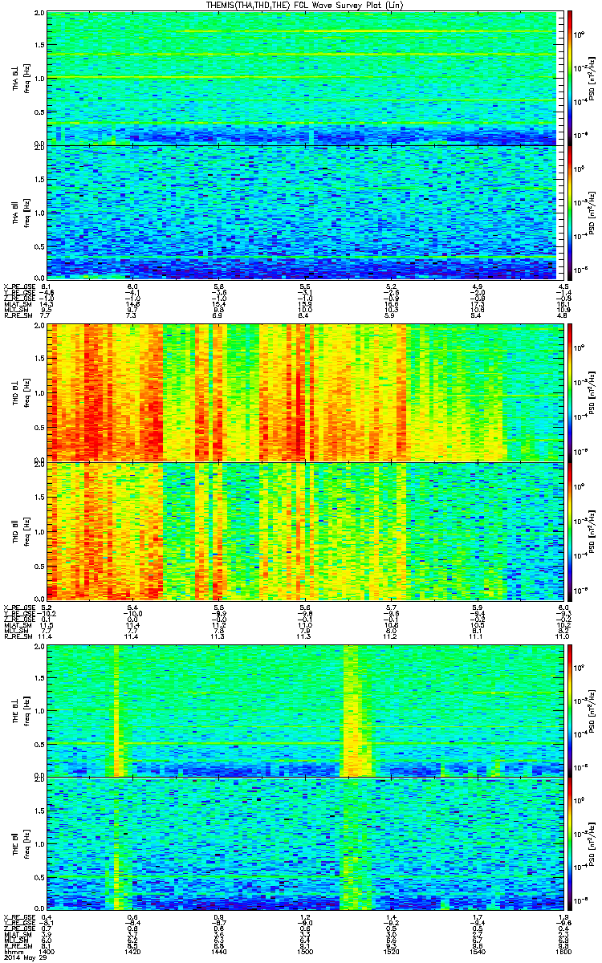The height and width of the screenshot is (963, 602).
Task: Click the THEMIS FGL Wave Survey Plot title
Action: click(305, 6)
